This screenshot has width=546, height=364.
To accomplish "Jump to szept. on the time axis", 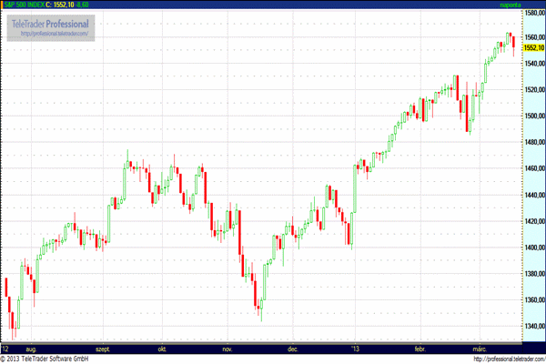I will [x=101, y=348].
